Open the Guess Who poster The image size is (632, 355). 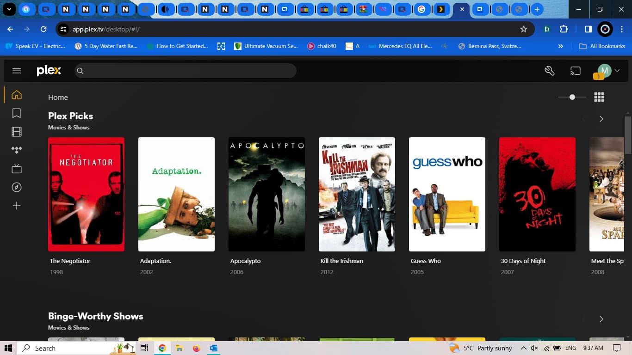click(x=447, y=194)
